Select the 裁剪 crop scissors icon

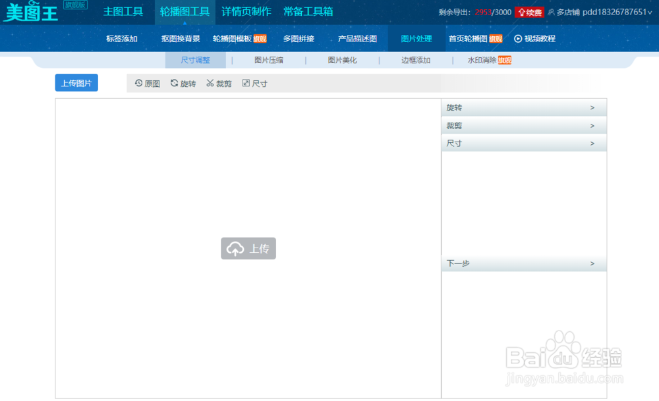(211, 83)
